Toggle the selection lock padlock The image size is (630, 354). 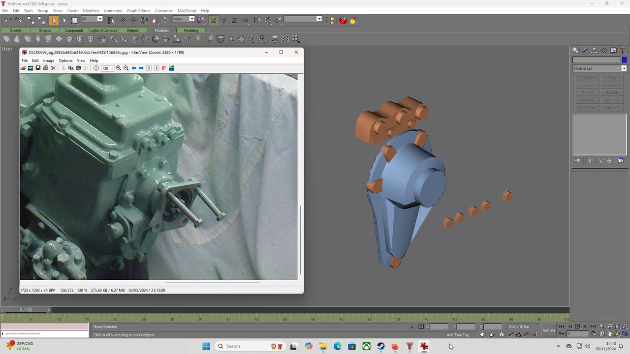[x=412, y=326]
